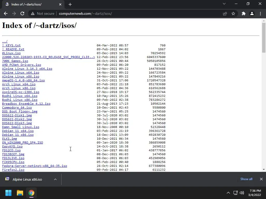This screenshot has width=266, height=199.
Task: Open the tab search chevron in title bar
Action: coord(224,4)
